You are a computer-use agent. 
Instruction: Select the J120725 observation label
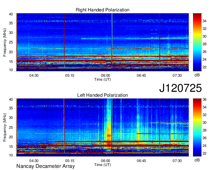click(x=180, y=88)
